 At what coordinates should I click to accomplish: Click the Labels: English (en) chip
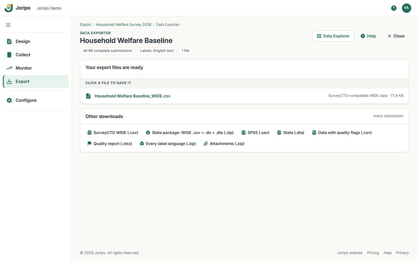point(157,51)
